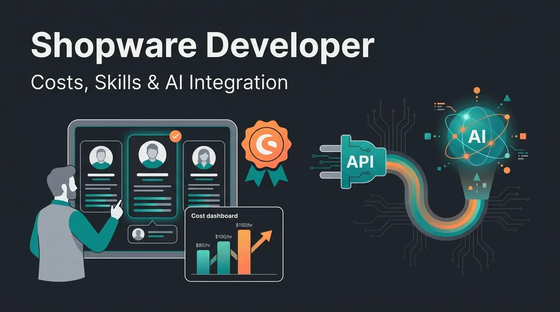This screenshot has height=312, width=560.
Task: Click the shortest teal $80/hr bar
Action: coord(203,262)
